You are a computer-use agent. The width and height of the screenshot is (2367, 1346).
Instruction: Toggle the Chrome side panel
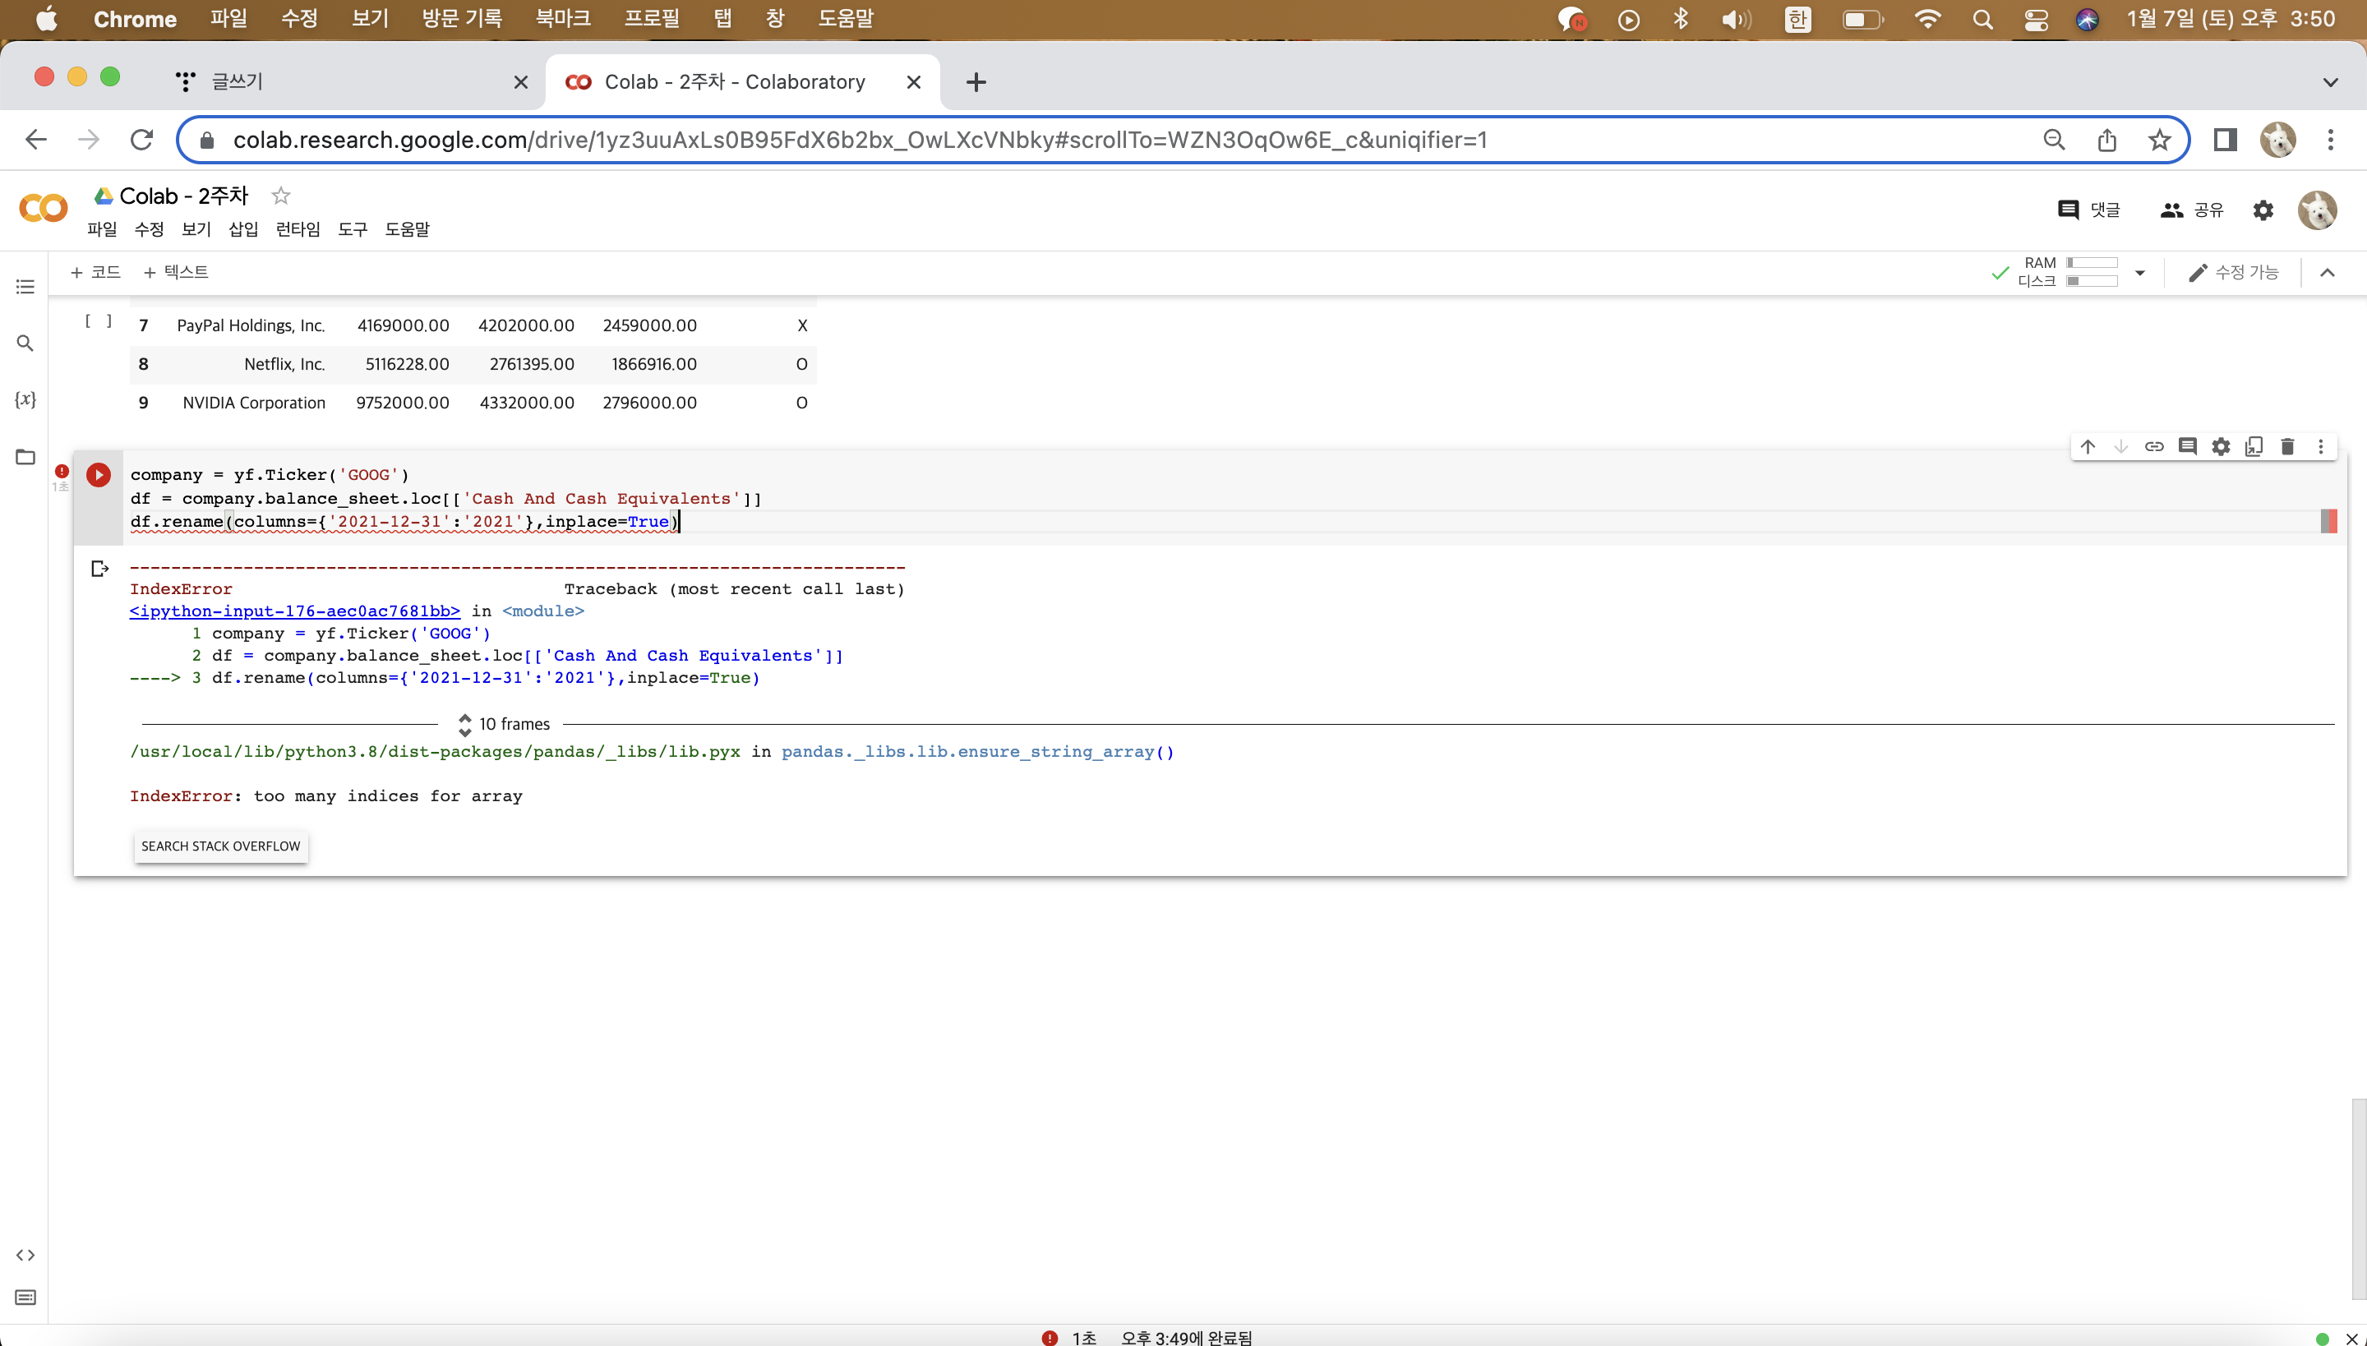tap(2225, 141)
